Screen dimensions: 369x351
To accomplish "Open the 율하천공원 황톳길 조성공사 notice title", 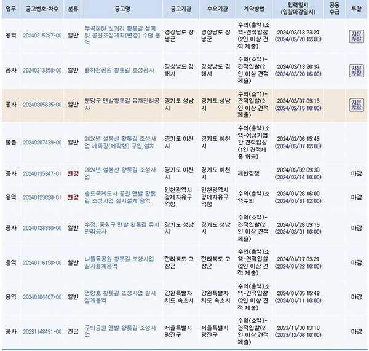I will 119,70.
